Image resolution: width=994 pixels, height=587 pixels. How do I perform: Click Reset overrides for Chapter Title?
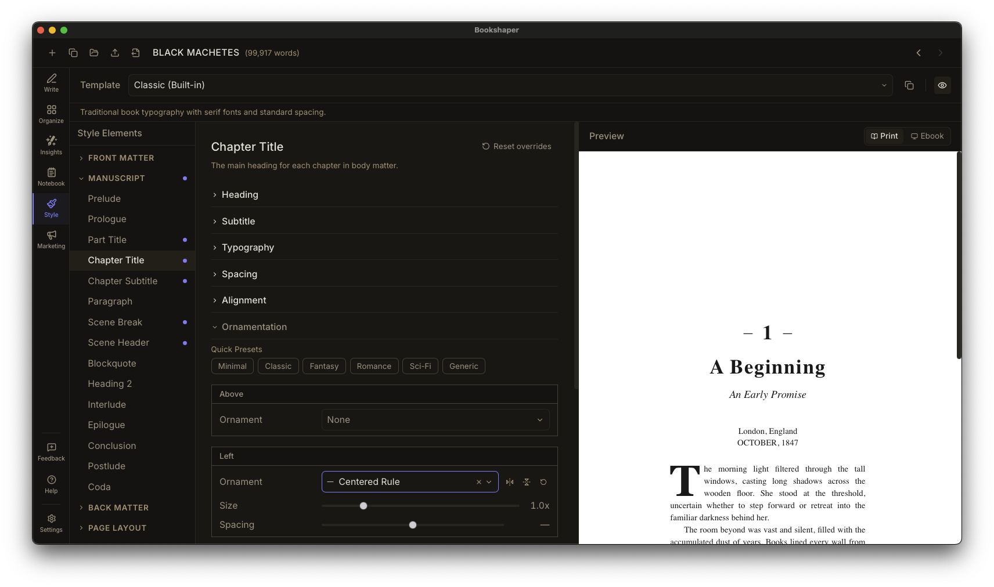coord(517,146)
